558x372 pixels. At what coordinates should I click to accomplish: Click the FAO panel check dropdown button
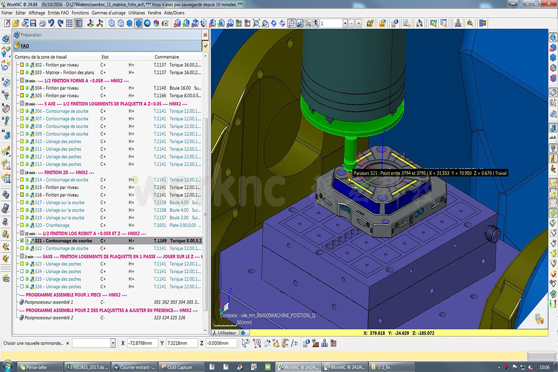205,45
